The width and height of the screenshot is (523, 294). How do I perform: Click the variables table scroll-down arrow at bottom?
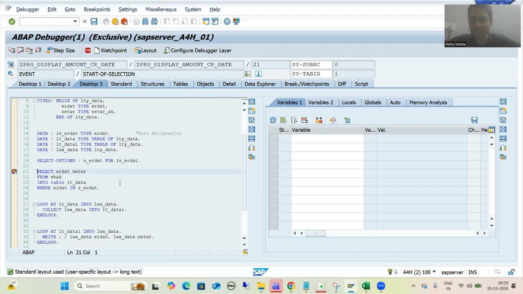(492, 225)
